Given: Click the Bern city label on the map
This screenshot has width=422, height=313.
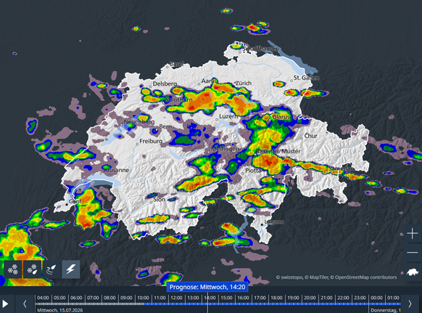Looking at the screenshot, I should (x=165, y=126).
